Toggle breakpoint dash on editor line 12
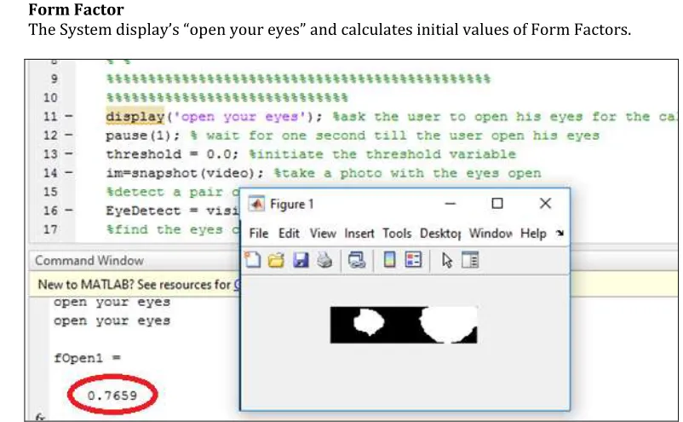 pyautogui.click(x=69, y=136)
